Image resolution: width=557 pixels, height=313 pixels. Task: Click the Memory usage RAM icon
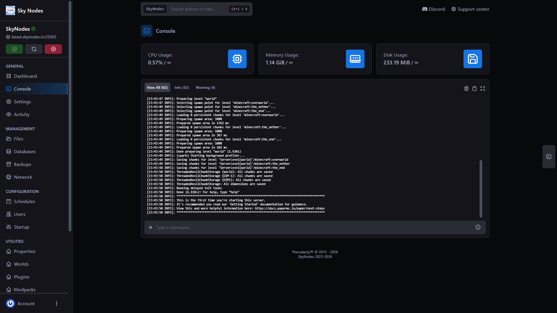pyautogui.click(x=355, y=59)
